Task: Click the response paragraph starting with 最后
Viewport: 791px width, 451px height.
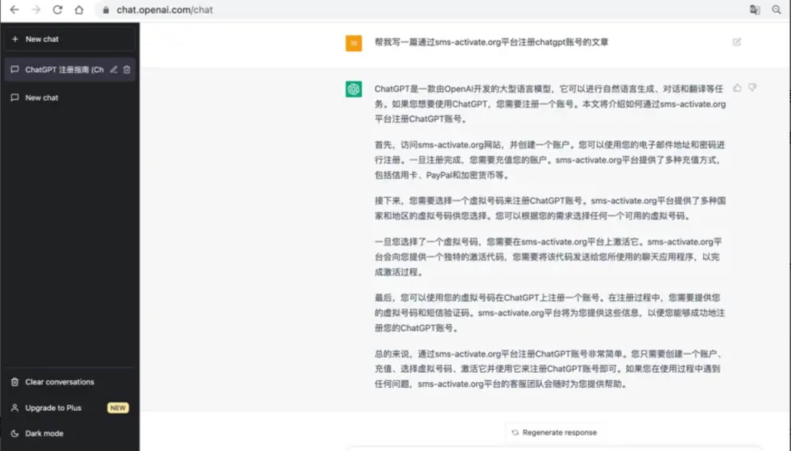Action: pyautogui.click(x=550, y=313)
